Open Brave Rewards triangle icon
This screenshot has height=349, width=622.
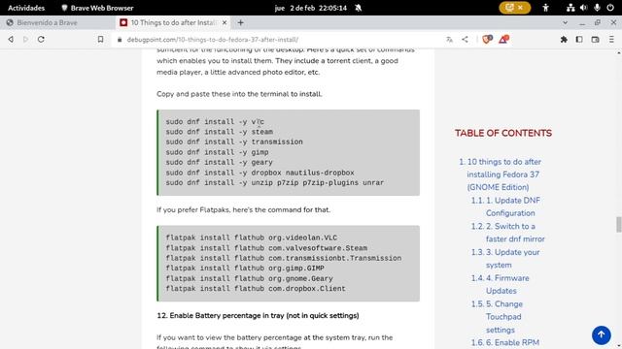click(503, 39)
